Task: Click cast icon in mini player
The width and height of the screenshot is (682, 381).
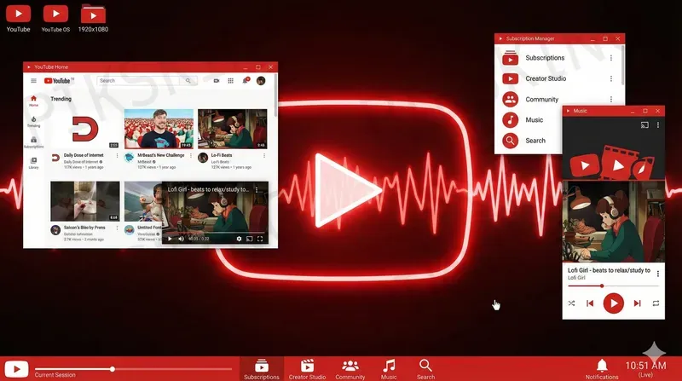Action: tap(249, 239)
